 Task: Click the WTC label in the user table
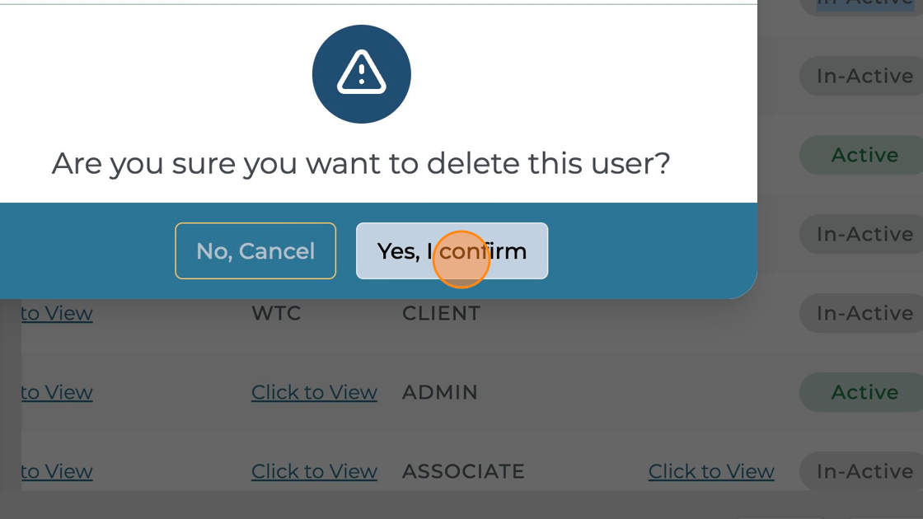coord(275,313)
